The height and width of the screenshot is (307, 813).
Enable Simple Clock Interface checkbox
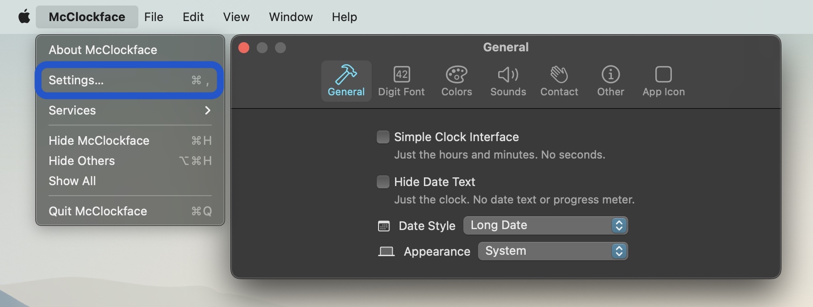(x=383, y=137)
